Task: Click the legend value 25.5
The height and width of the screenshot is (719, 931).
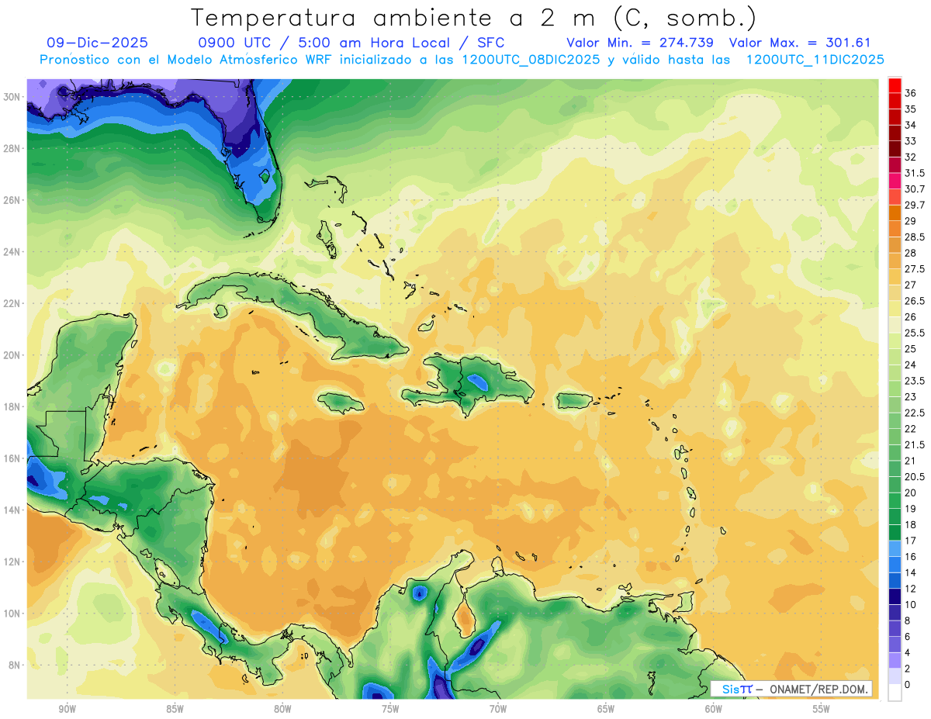Action: 914,333
